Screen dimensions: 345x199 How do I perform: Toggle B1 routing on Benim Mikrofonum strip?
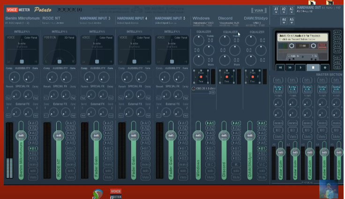pyautogui.click(x=33, y=148)
